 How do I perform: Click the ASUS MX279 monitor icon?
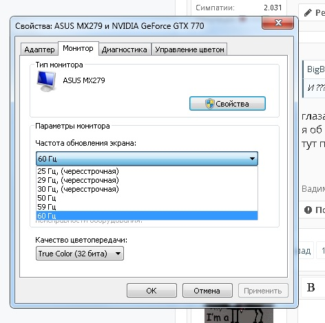pyautogui.click(x=46, y=81)
